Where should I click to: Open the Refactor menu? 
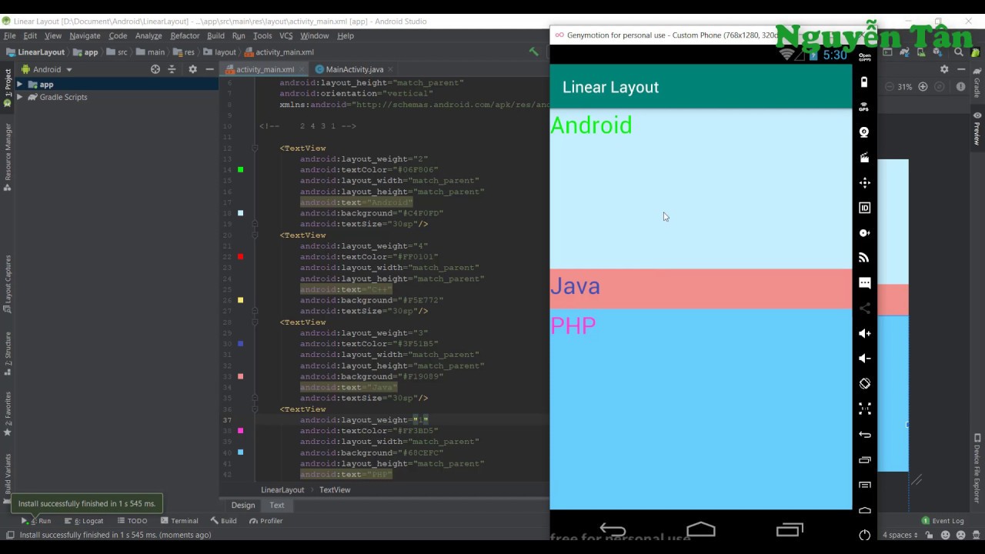pos(185,35)
